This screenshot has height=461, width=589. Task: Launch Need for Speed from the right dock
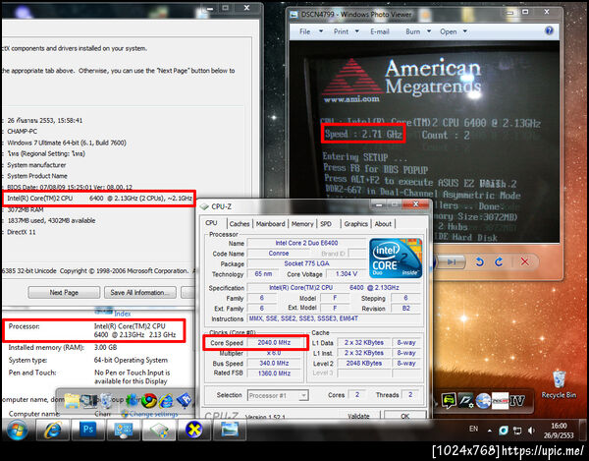pos(465,400)
